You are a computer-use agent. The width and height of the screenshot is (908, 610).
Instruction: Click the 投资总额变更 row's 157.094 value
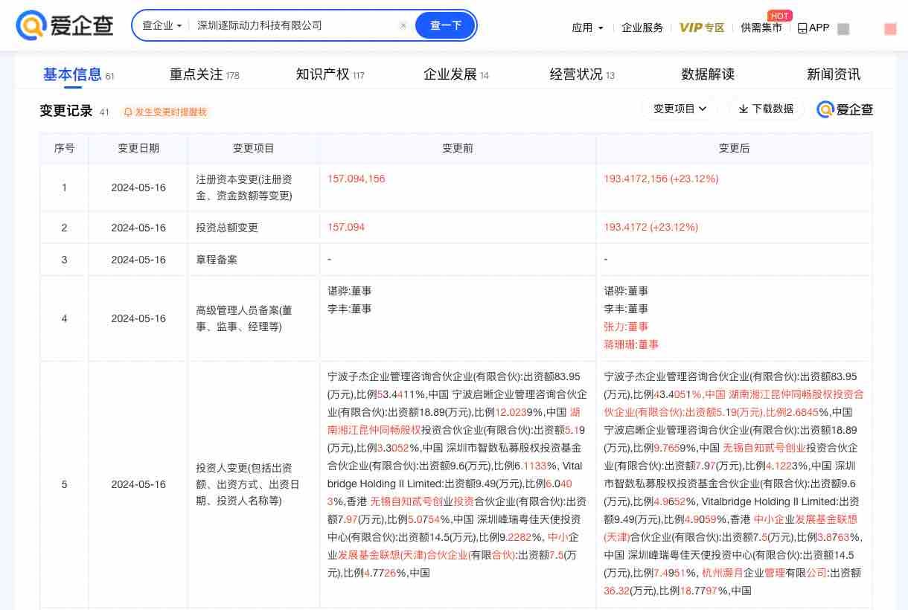[346, 227]
